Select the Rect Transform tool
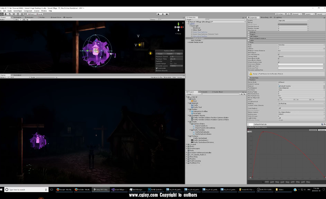 (18, 14)
